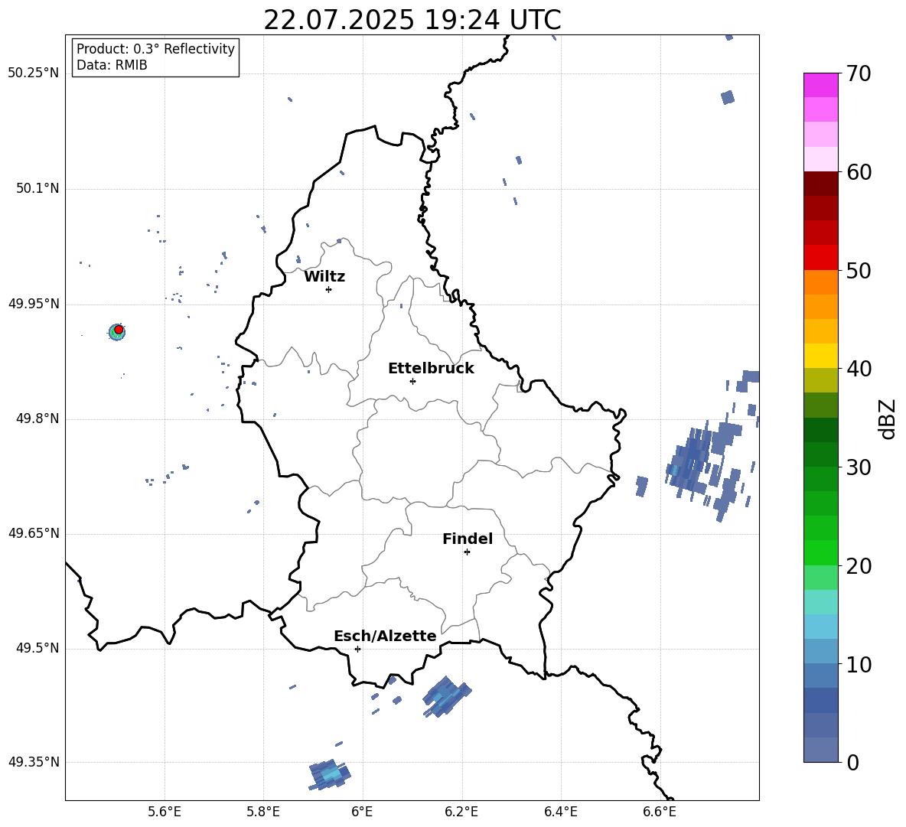Click the magenta swatch atop the colorbar
This screenshot has height=827, width=906.
click(820, 85)
